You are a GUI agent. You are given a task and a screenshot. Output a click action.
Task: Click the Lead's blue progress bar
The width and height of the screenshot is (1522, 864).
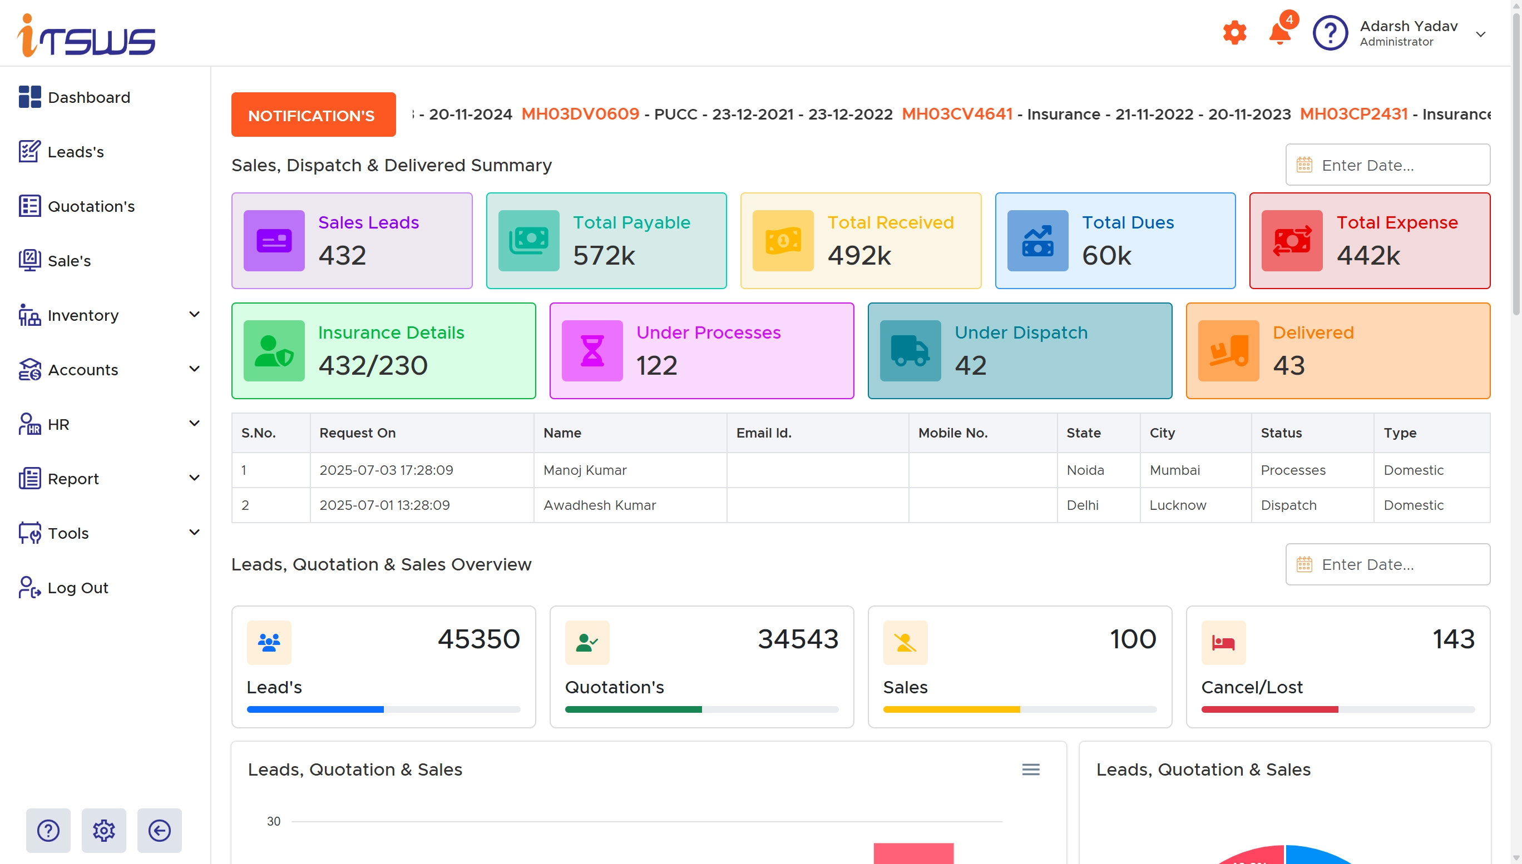(315, 708)
